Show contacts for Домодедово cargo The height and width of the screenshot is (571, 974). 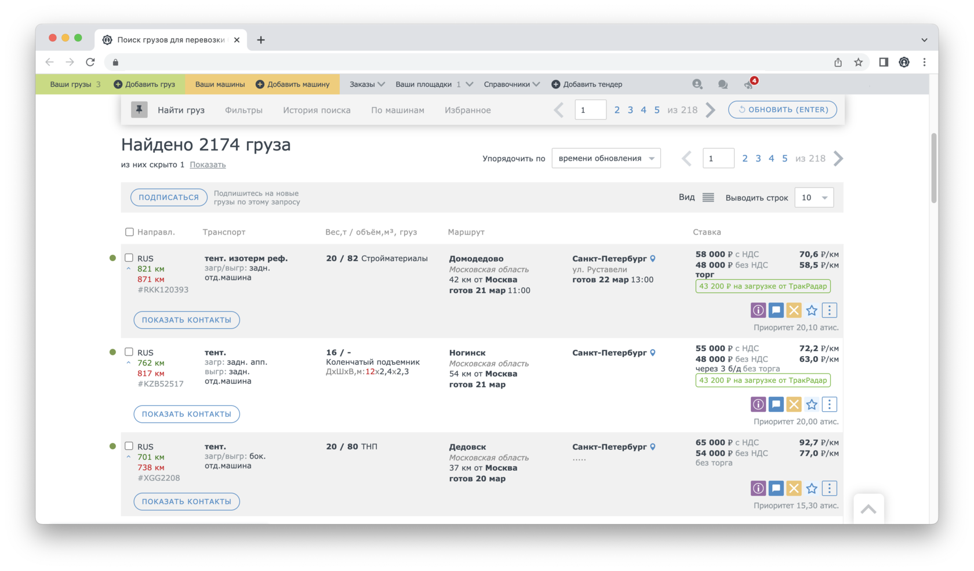(x=187, y=320)
